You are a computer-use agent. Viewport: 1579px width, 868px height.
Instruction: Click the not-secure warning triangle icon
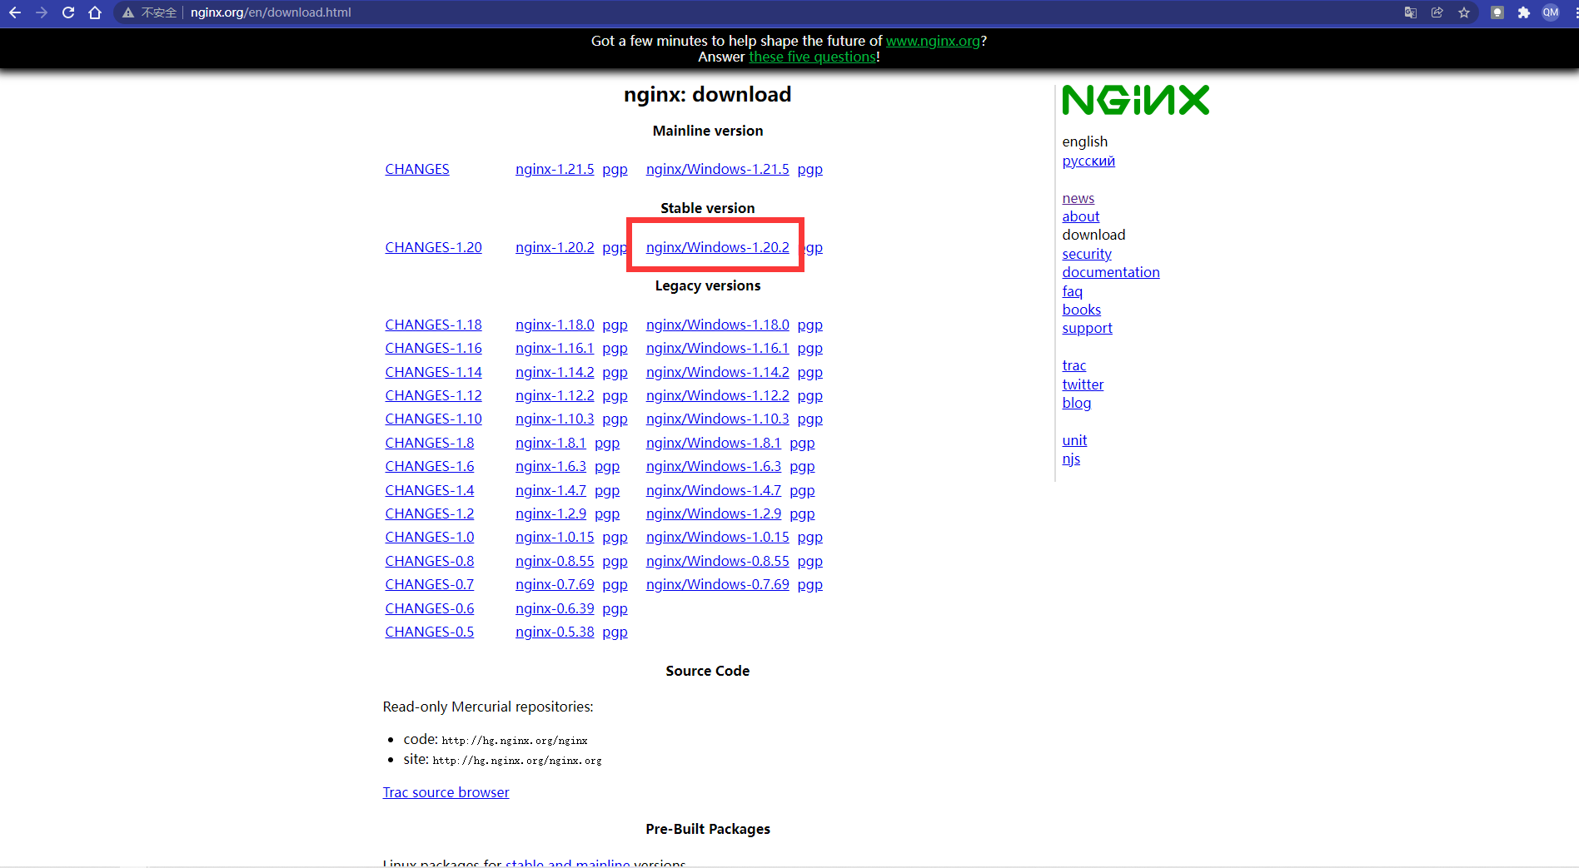pos(128,12)
